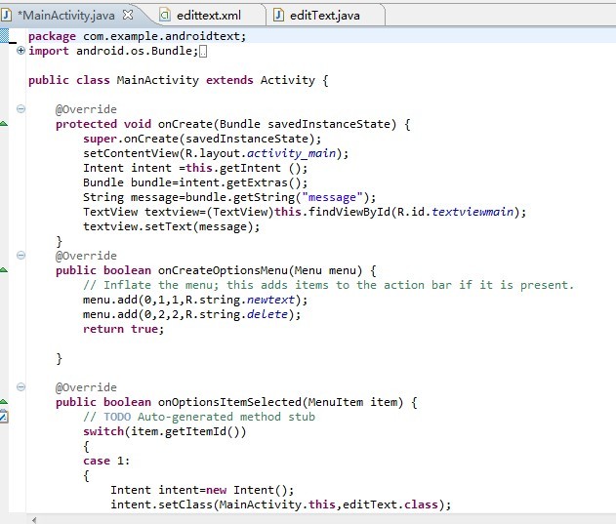Click the Java file icon on editText.java tab

278,15
